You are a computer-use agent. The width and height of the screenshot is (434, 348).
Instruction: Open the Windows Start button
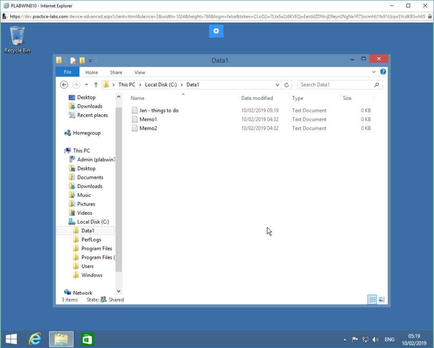(11, 339)
